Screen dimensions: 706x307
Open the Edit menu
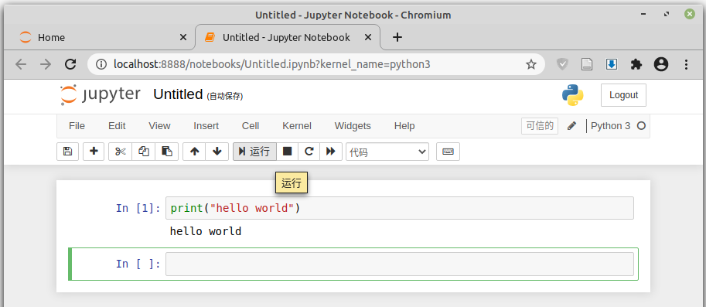point(117,126)
